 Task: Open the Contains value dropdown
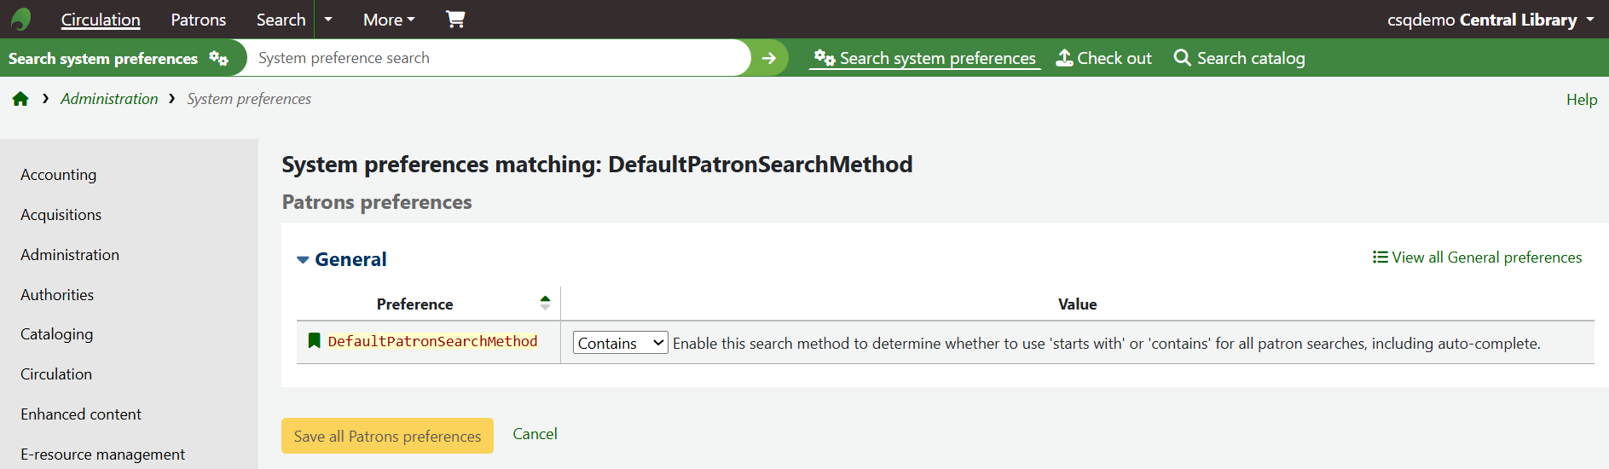coord(620,343)
